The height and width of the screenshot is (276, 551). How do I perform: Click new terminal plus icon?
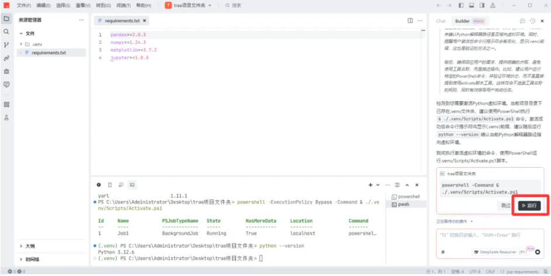pyautogui.click(x=370, y=184)
